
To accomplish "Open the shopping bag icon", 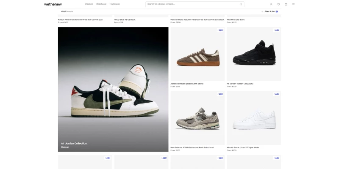I will (286, 4).
